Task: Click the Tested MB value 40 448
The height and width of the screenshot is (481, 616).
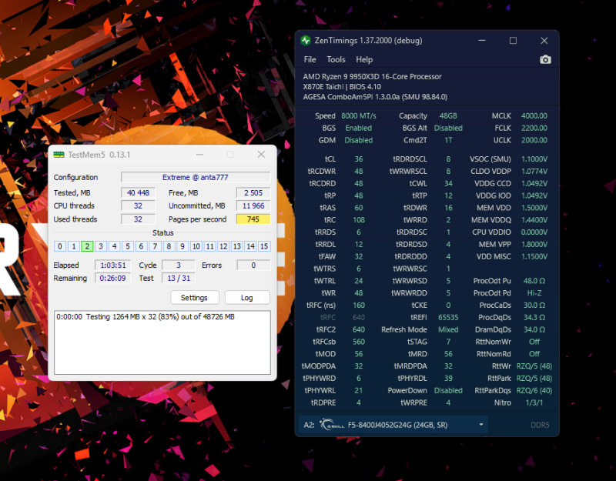Action: pyautogui.click(x=138, y=193)
